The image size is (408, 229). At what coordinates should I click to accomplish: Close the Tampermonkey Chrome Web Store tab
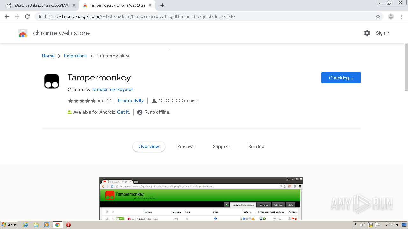[x=150, y=5]
